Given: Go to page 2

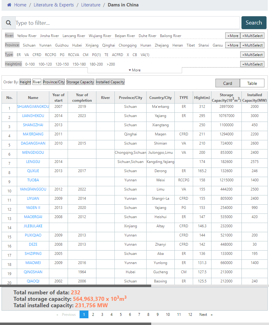Looking at the screenshot, I should click(x=93, y=314).
